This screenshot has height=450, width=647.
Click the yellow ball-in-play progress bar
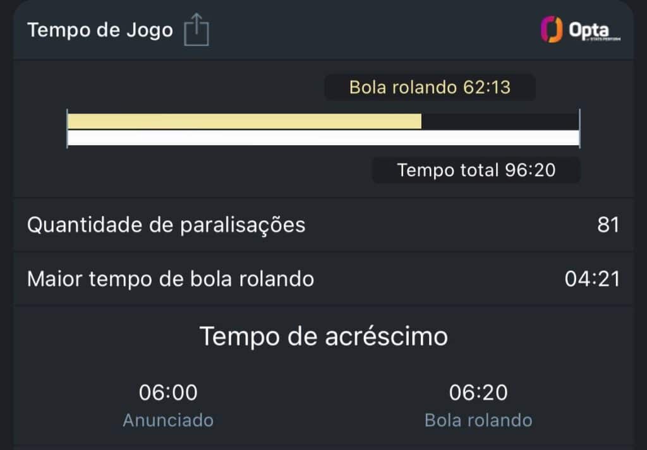pos(244,121)
